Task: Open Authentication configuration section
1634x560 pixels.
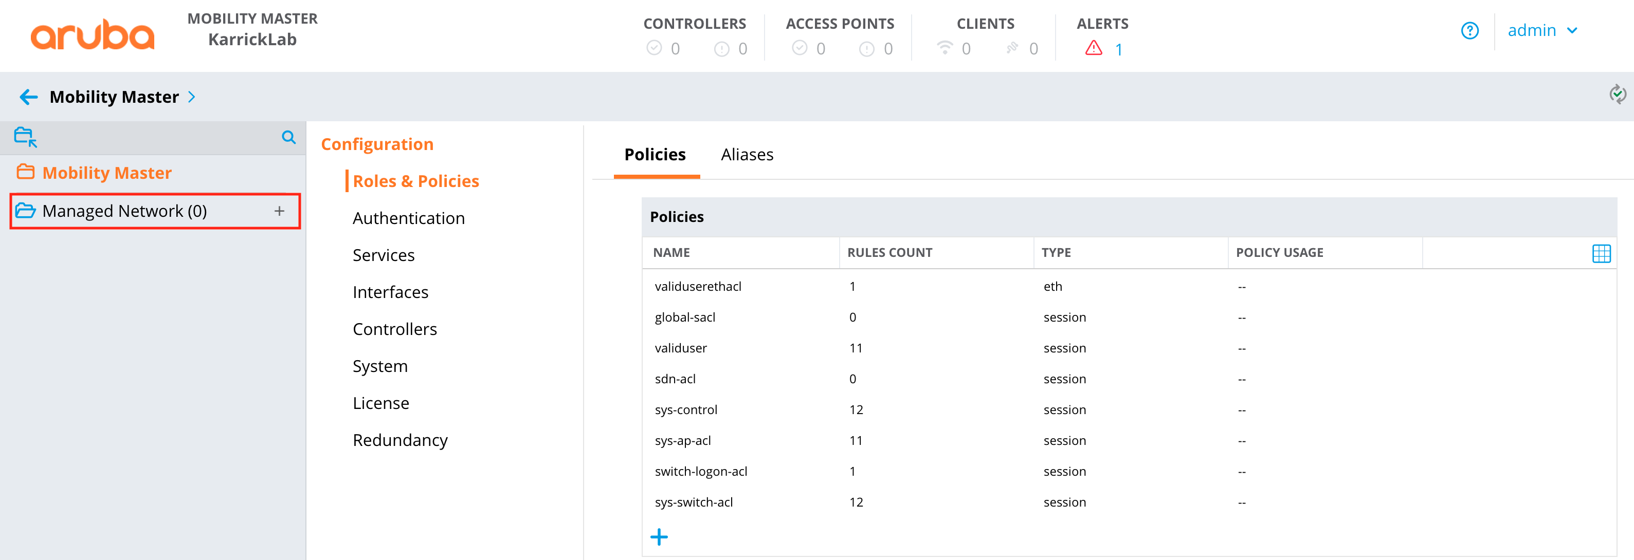Action: (408, 218)
